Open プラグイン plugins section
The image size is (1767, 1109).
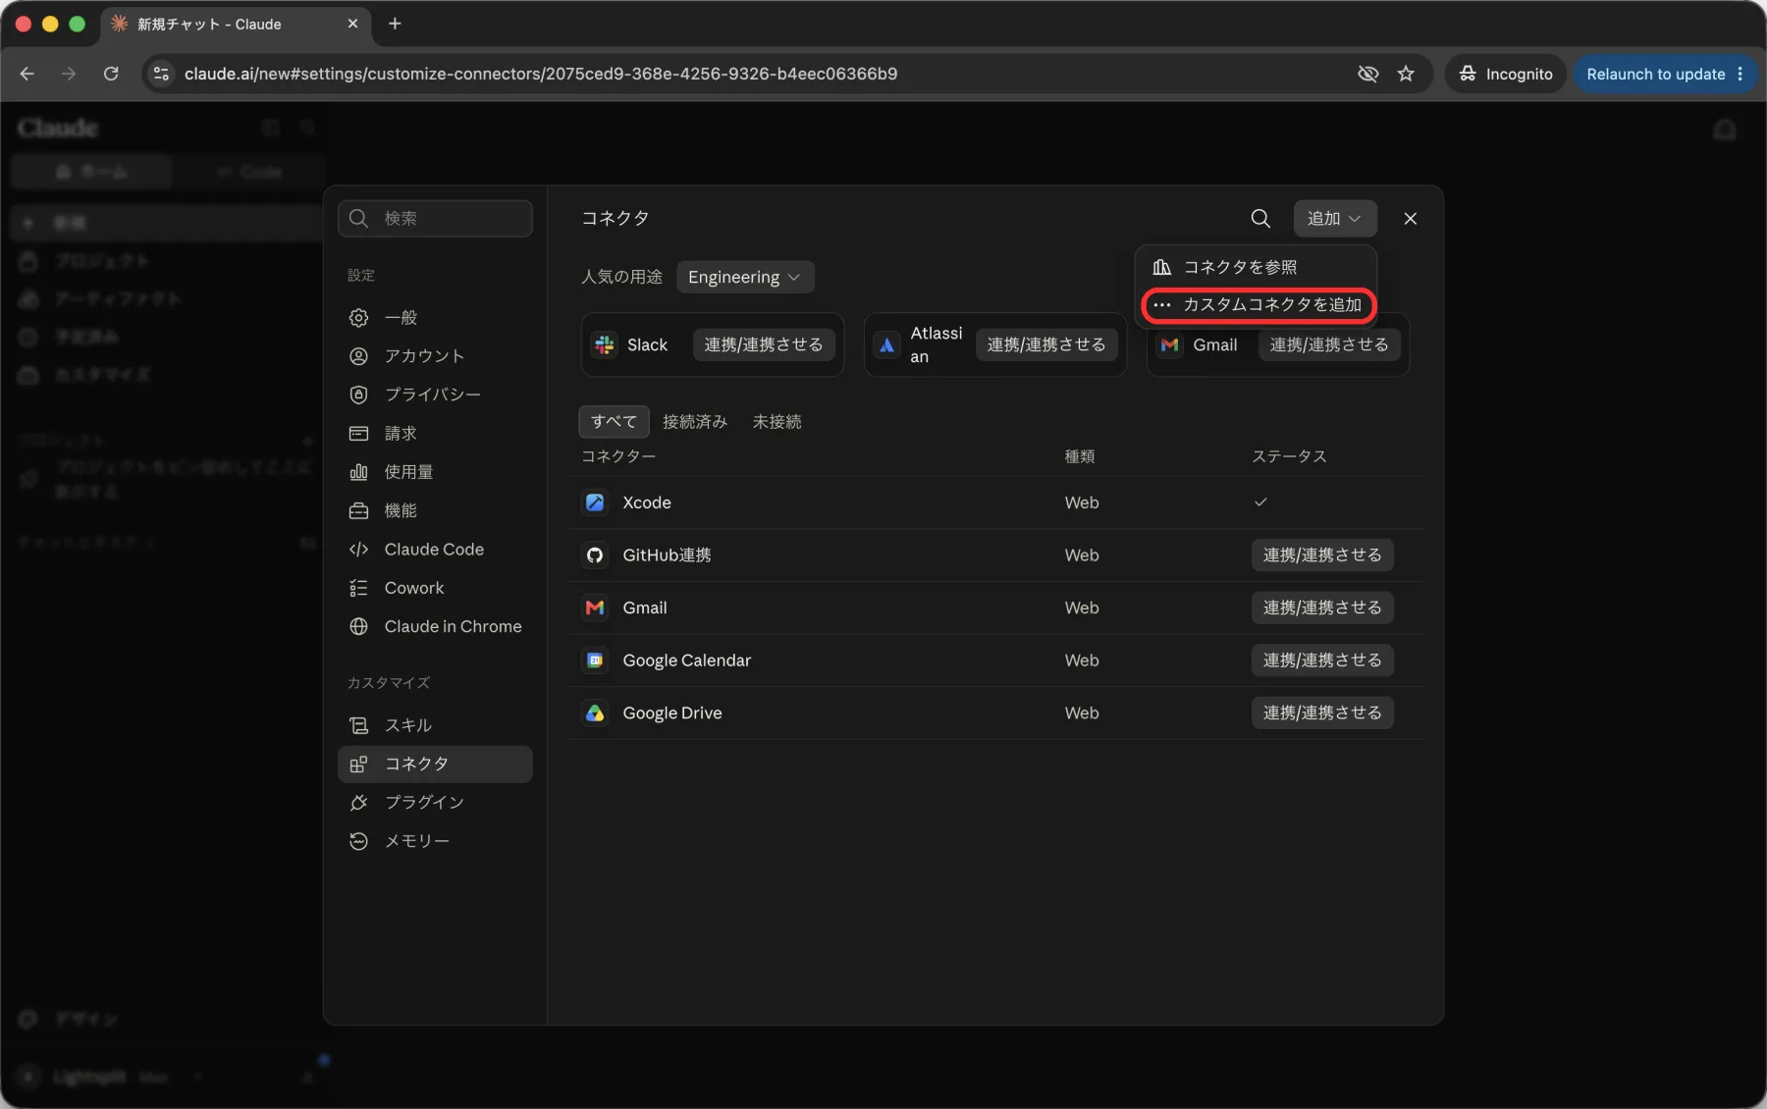[435, 803]
